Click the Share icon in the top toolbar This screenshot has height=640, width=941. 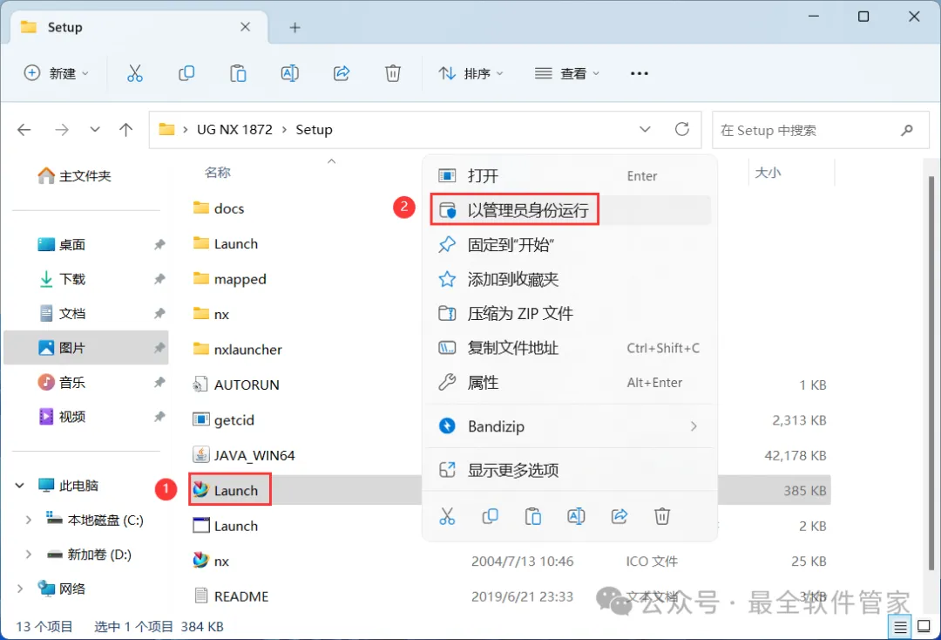click(x=342, y=73)
